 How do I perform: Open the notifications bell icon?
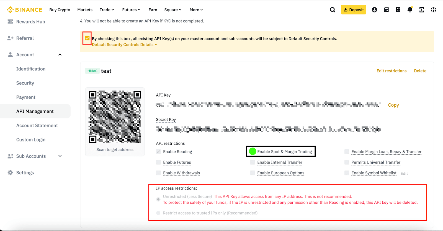(x=410, y=10)
